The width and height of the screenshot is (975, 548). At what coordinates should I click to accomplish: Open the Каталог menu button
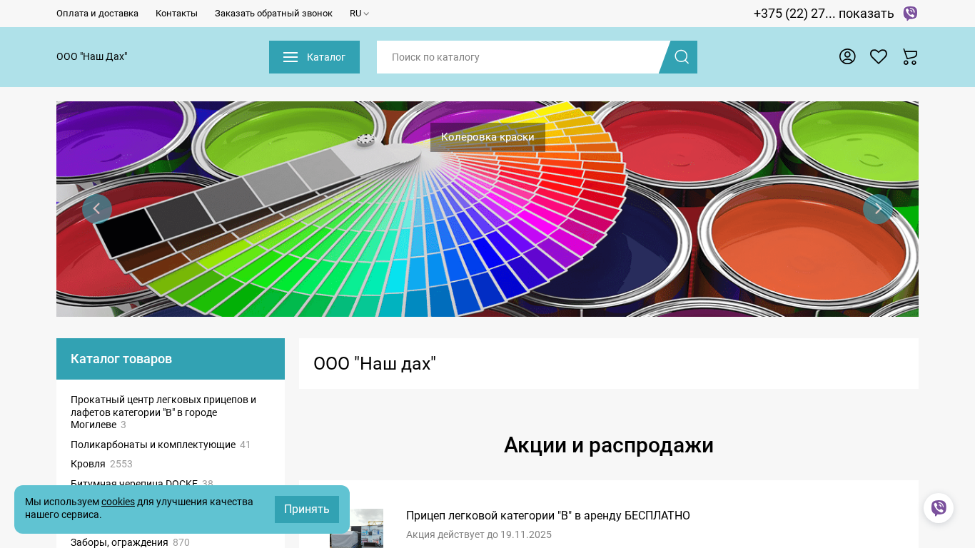(x=314, y=57)
